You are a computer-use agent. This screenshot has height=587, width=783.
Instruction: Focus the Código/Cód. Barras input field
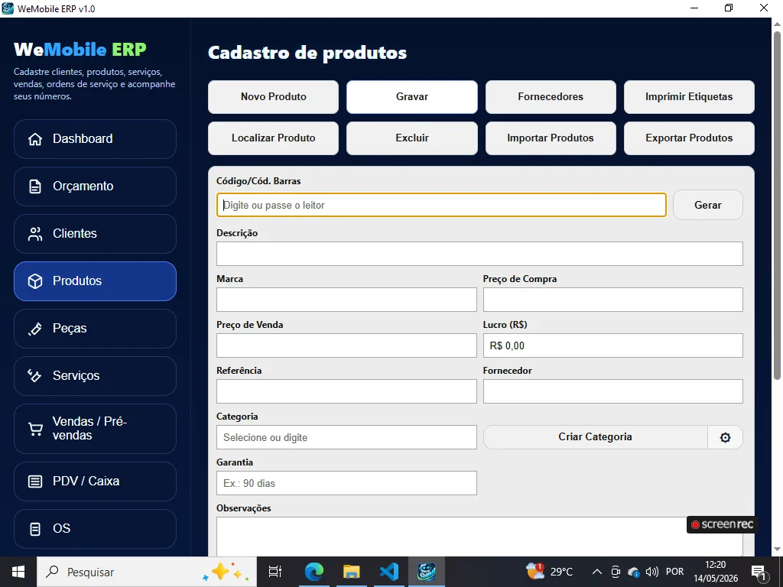pyautogui.click(x=441, y=205)
